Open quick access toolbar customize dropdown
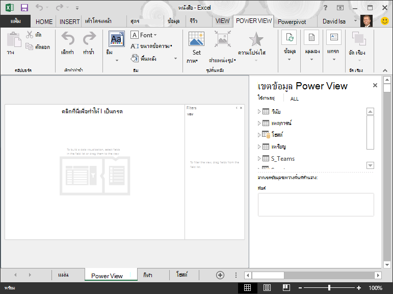This screenshot has height=294, width=393. coord(77,8)
